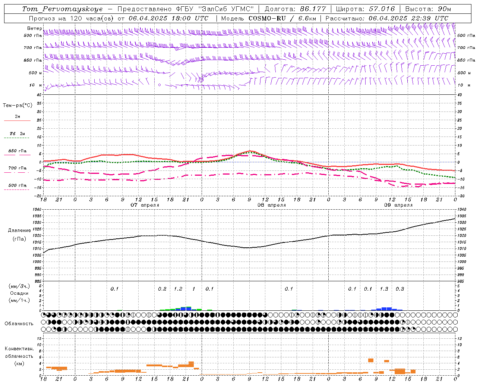Select the (мм/1ч.) hourly precipitation label
Image resolution: width=477 pixels, height=382 pixels.
tap(19, 300)
